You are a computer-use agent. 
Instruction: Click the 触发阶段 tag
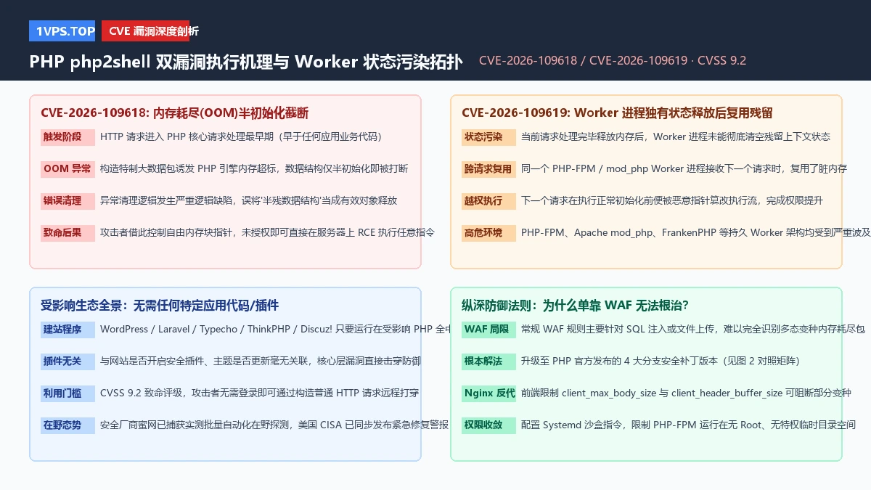tap(68, 136)
